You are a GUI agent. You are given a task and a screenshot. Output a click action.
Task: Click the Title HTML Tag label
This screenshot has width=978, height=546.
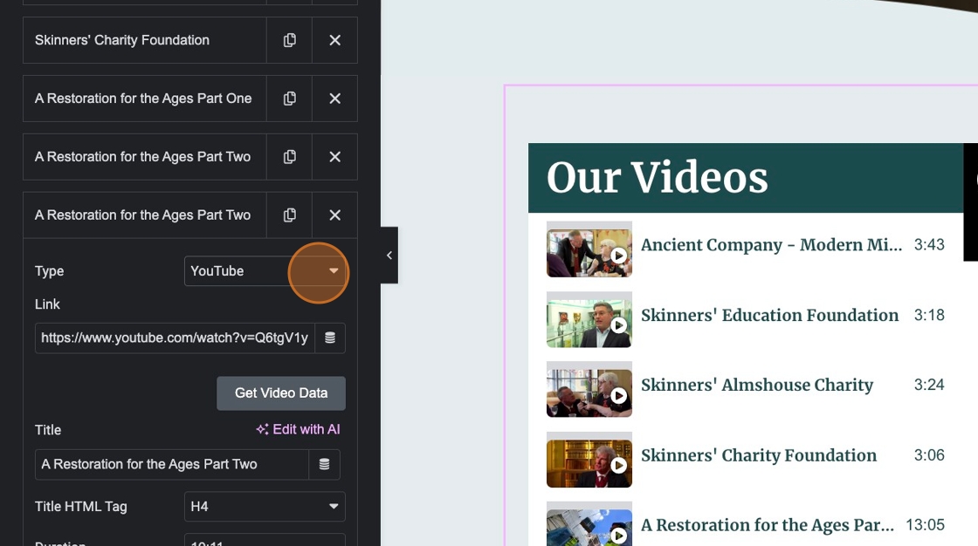tap(81, 507)
